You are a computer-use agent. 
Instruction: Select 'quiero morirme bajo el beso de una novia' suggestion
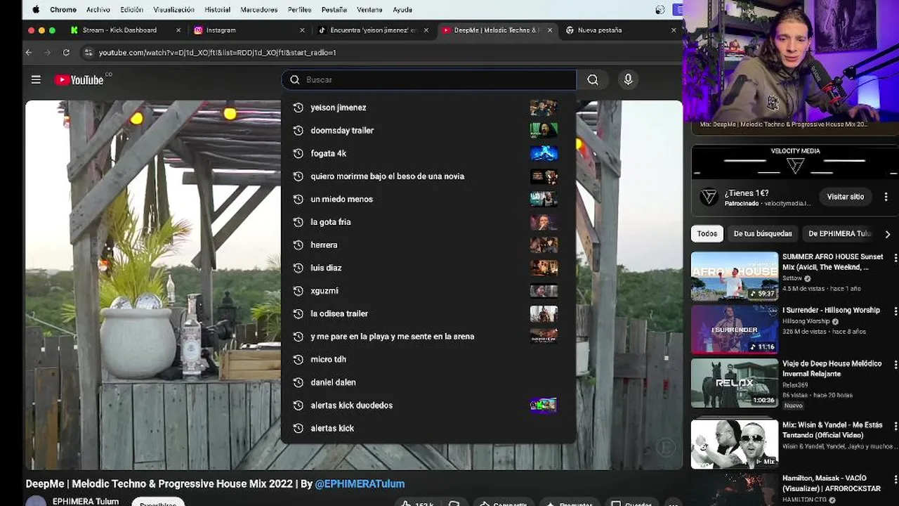pyautogui.click(x=428, y=176)
